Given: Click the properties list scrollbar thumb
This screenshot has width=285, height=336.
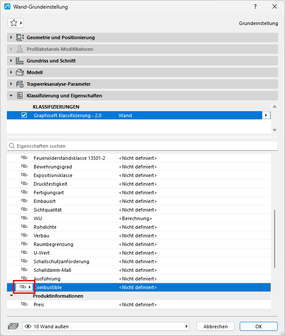Looking at the screenshot, I should pyautogui.click(x=275, y=239).
